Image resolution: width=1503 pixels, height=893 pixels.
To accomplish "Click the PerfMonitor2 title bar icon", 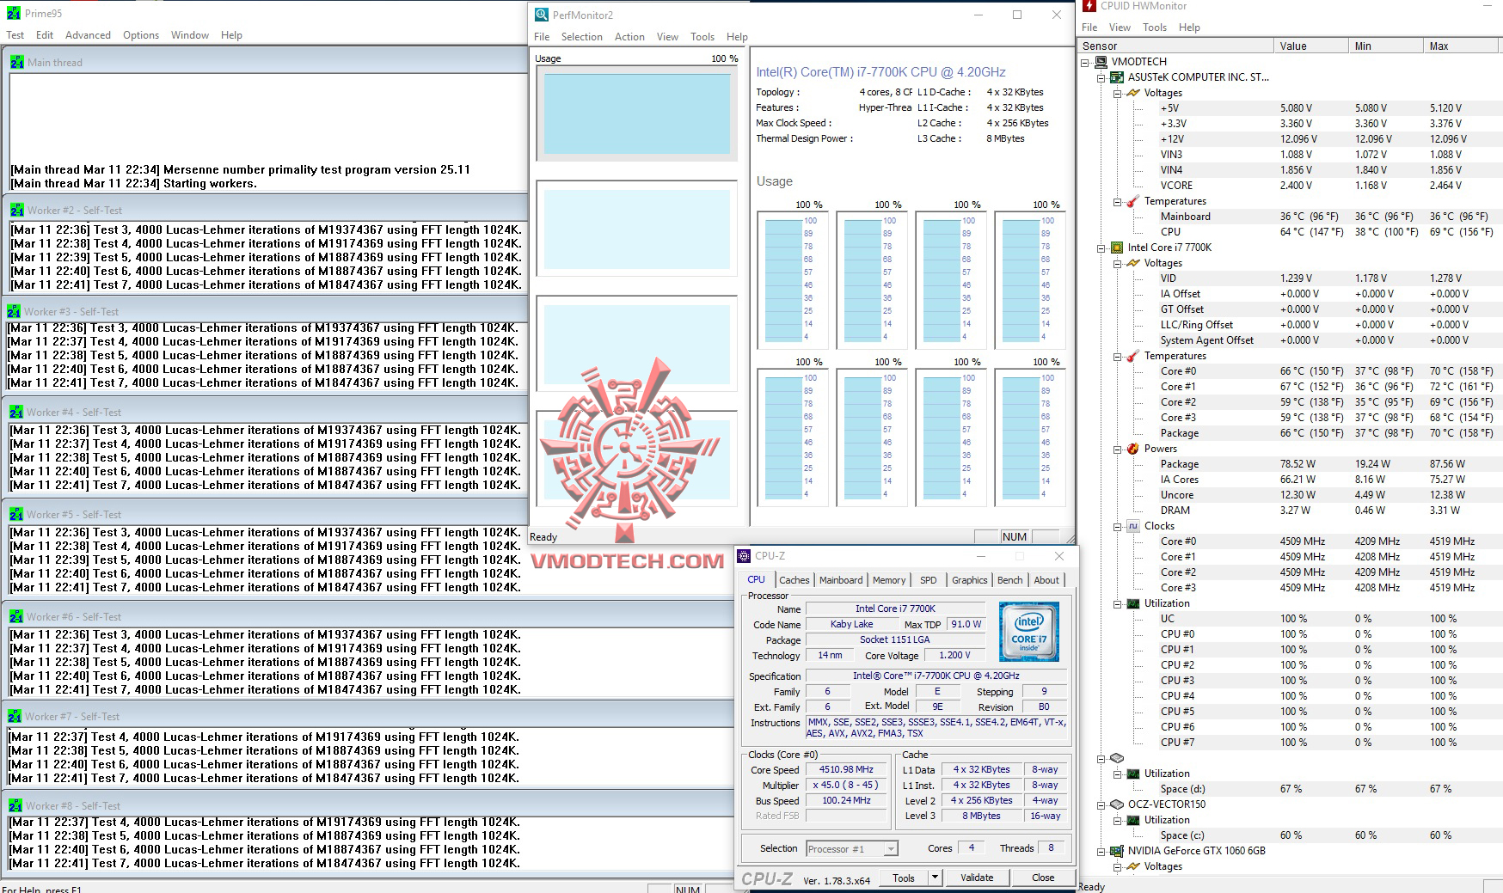I will (x=542, y=15).
